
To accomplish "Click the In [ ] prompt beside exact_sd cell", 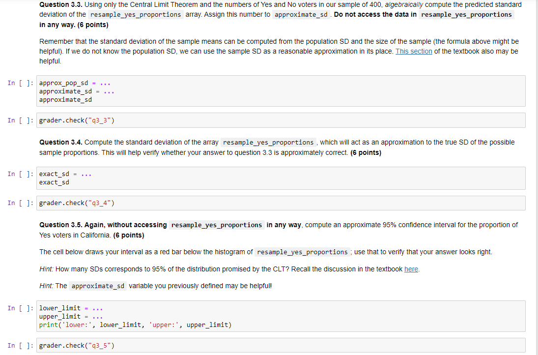I will point(21,174).
